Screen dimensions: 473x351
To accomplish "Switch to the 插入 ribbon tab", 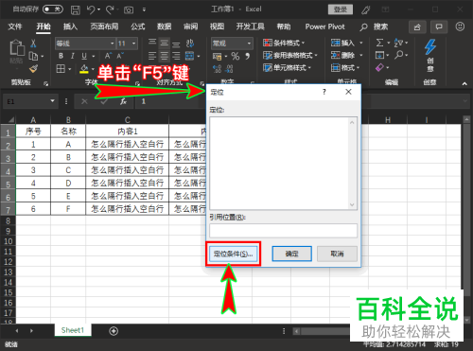I will click(70, 26).
